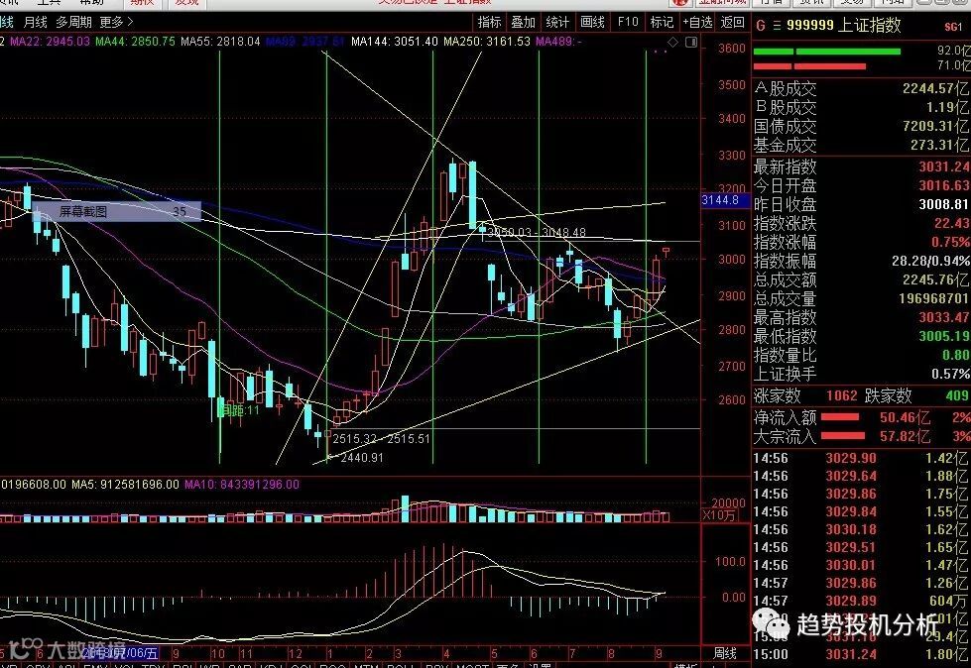The image size is (971, 668).
Task: Select the MA144: 3051.40 legend
Action: point(395,42)
